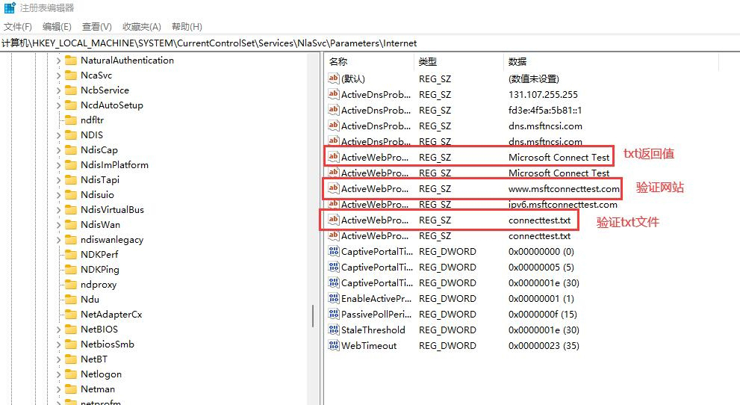Click the PassivePollPeriod DWORD icon
The width and height of the screenshot is (740, 405).
333,314
